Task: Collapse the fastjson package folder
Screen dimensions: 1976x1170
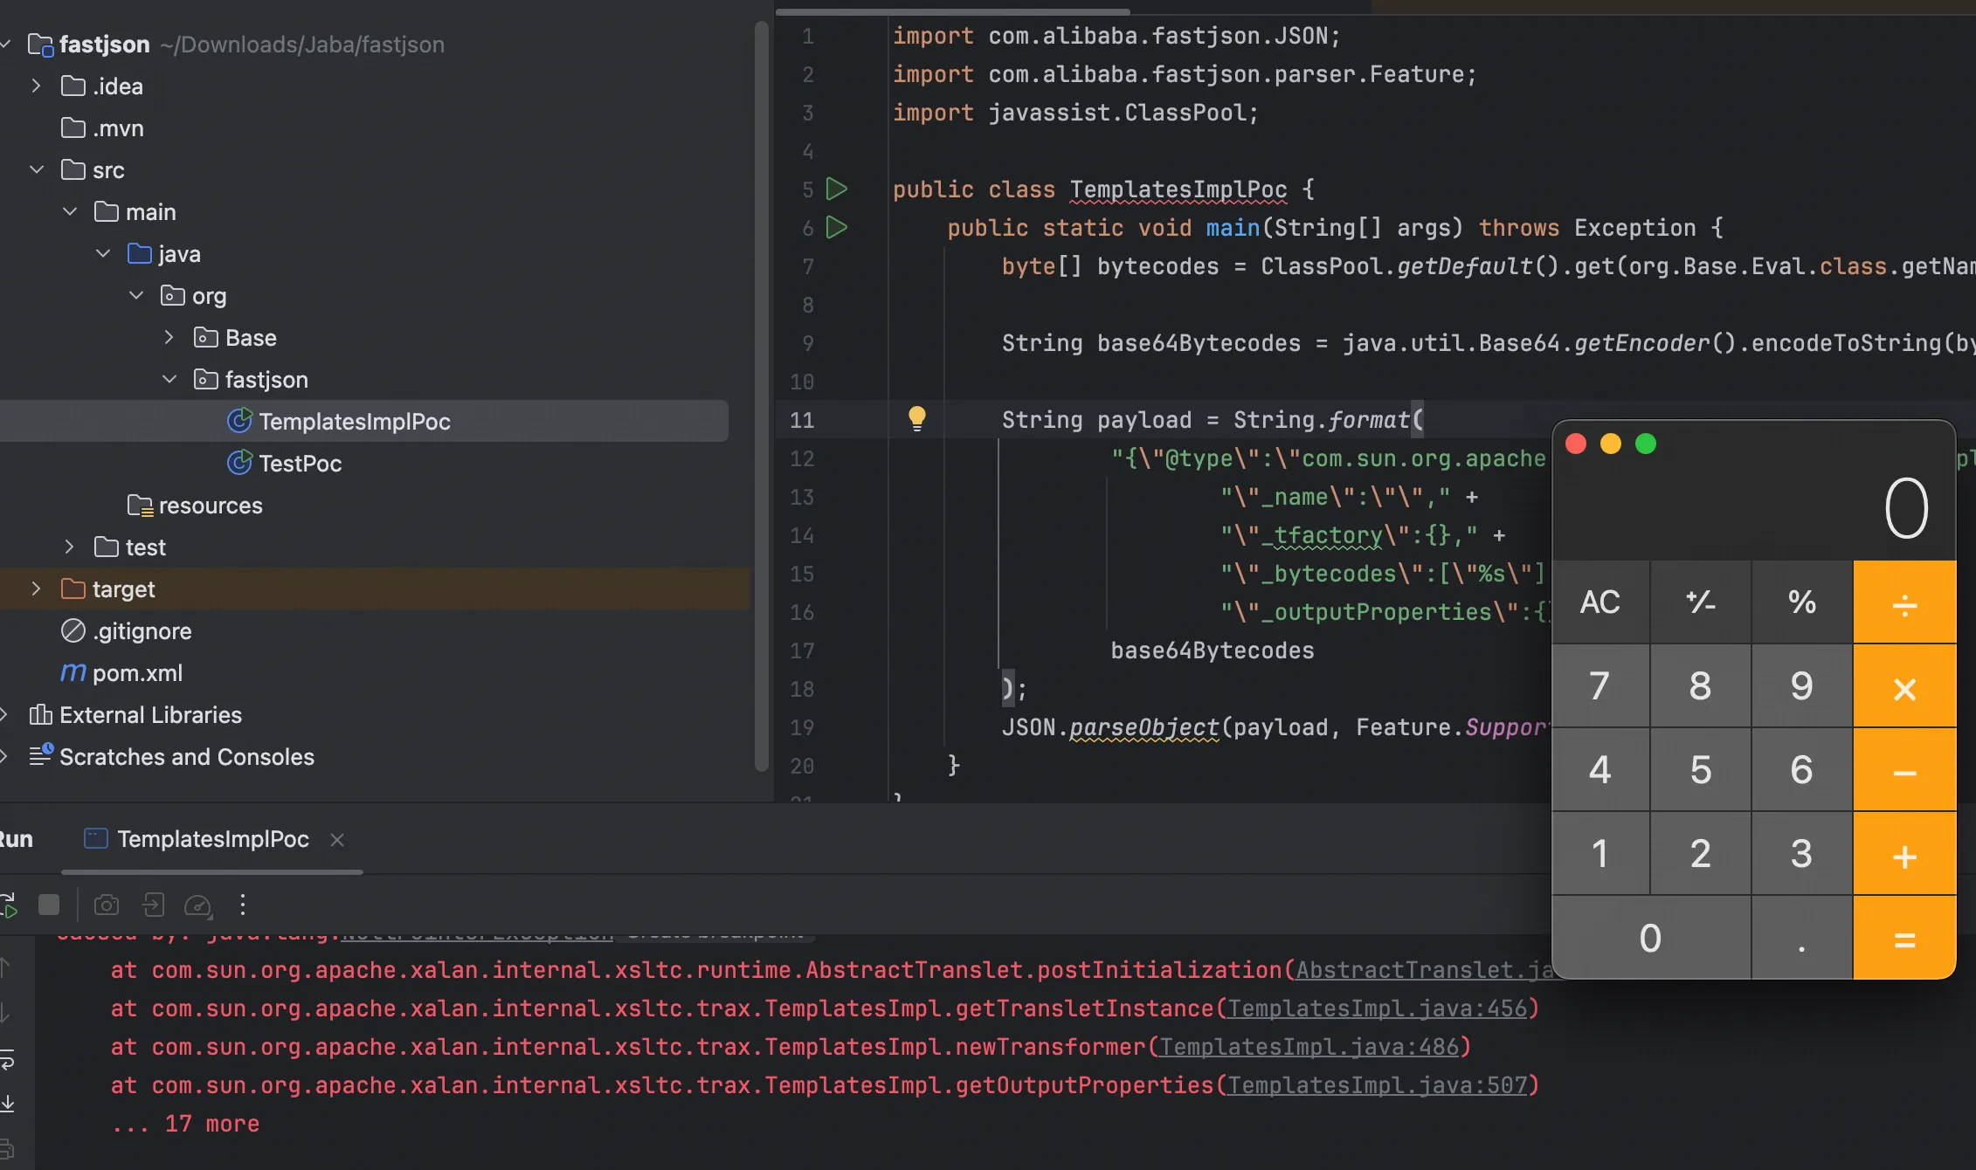Action: coord(169,380)
